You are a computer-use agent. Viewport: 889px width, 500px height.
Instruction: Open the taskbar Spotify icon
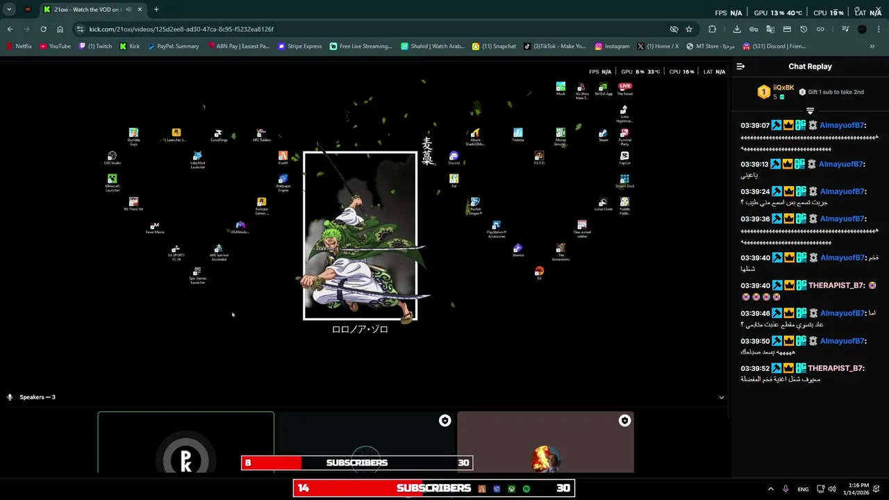tap(526, 489)
